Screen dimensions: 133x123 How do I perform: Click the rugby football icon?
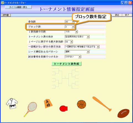coord(123,113)
